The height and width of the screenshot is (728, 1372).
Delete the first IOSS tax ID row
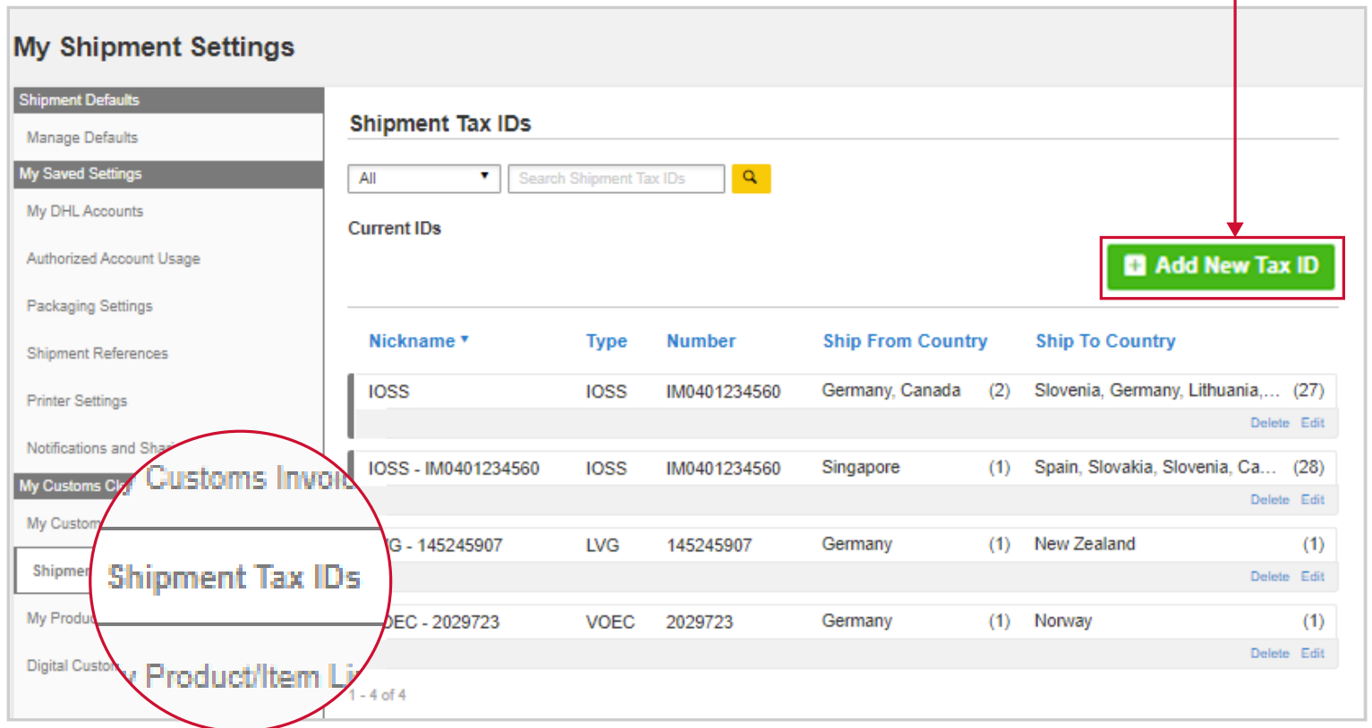coord(1269,423)
